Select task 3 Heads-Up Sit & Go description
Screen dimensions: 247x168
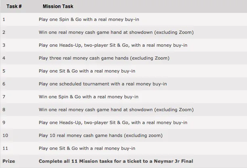tap(113, 45)
